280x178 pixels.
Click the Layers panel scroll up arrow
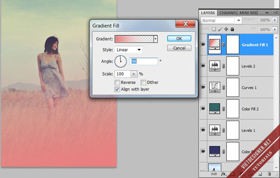click(276, 38)
